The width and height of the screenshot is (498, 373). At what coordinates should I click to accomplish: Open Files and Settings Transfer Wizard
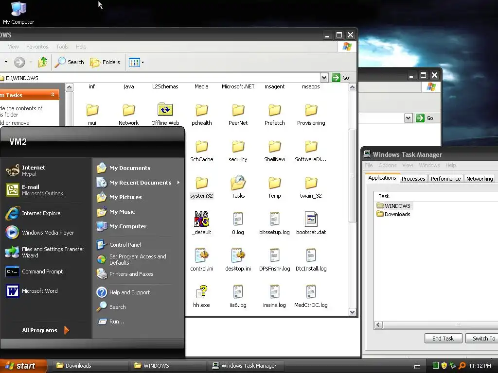pos(45,252)
